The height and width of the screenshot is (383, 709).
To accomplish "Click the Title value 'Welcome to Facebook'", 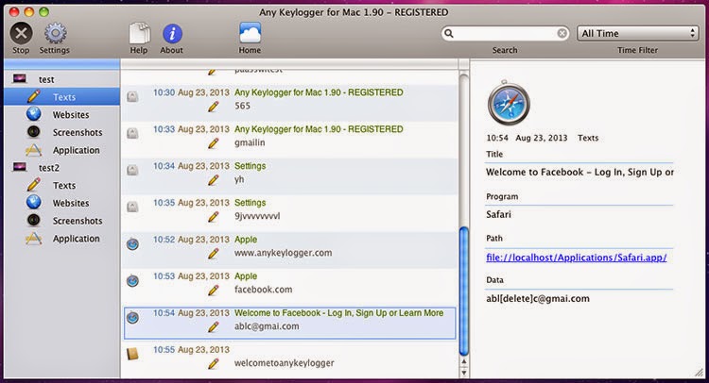I will click(x=579, y=172).
